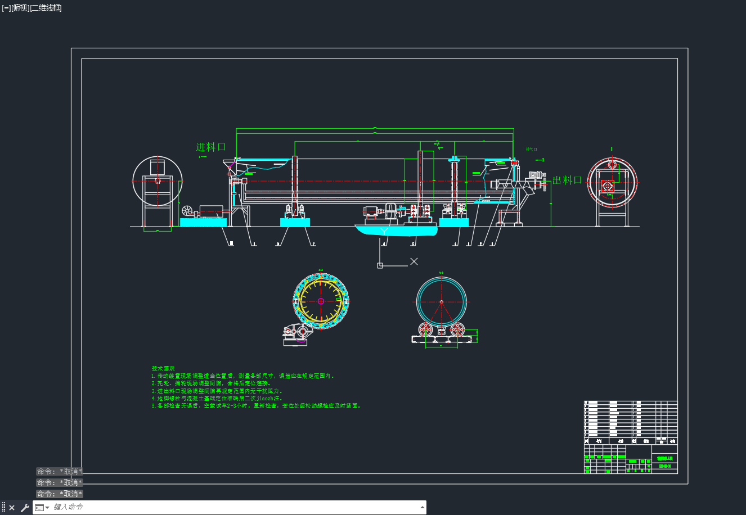The image size is (746, 515).
Task: Close the command line window with X
Action: click(12, 508)
